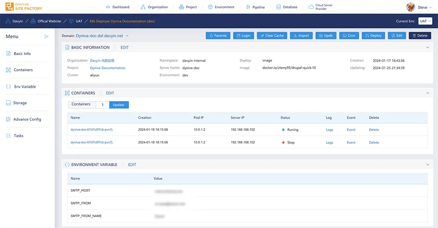This screenshot has width=438, height=228.
Task: Collapse the sidebar menu arrow icon
Action: (46, 37)
